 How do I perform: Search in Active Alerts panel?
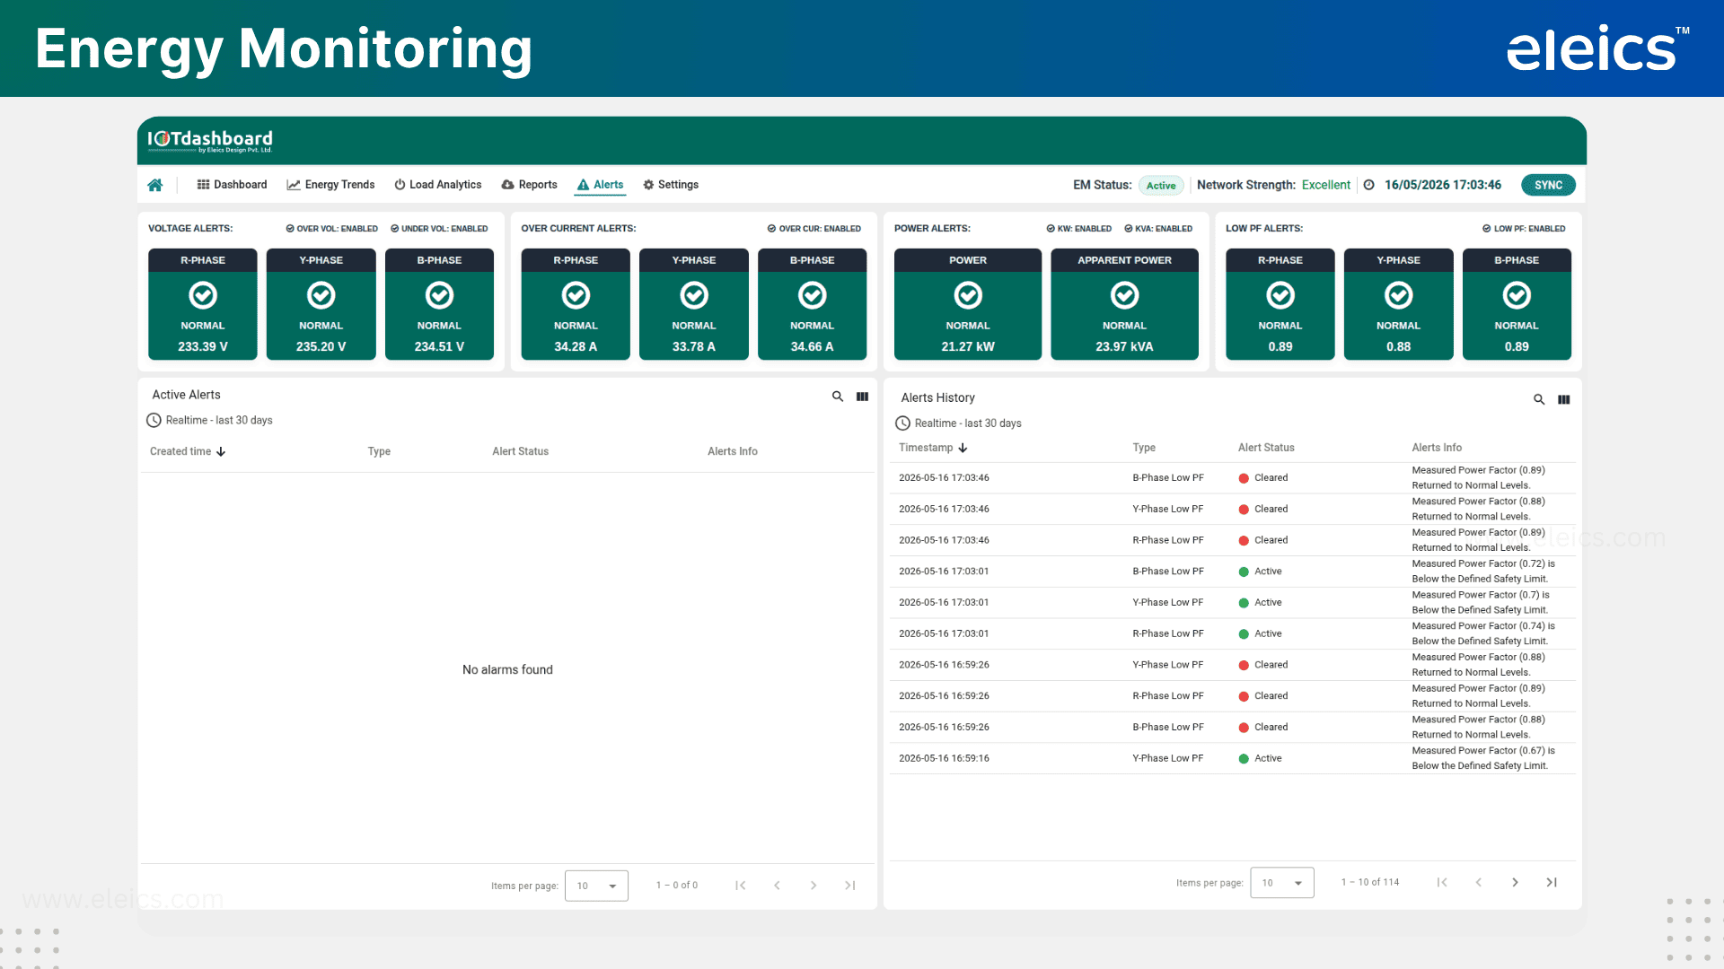(x=838, y=397)
